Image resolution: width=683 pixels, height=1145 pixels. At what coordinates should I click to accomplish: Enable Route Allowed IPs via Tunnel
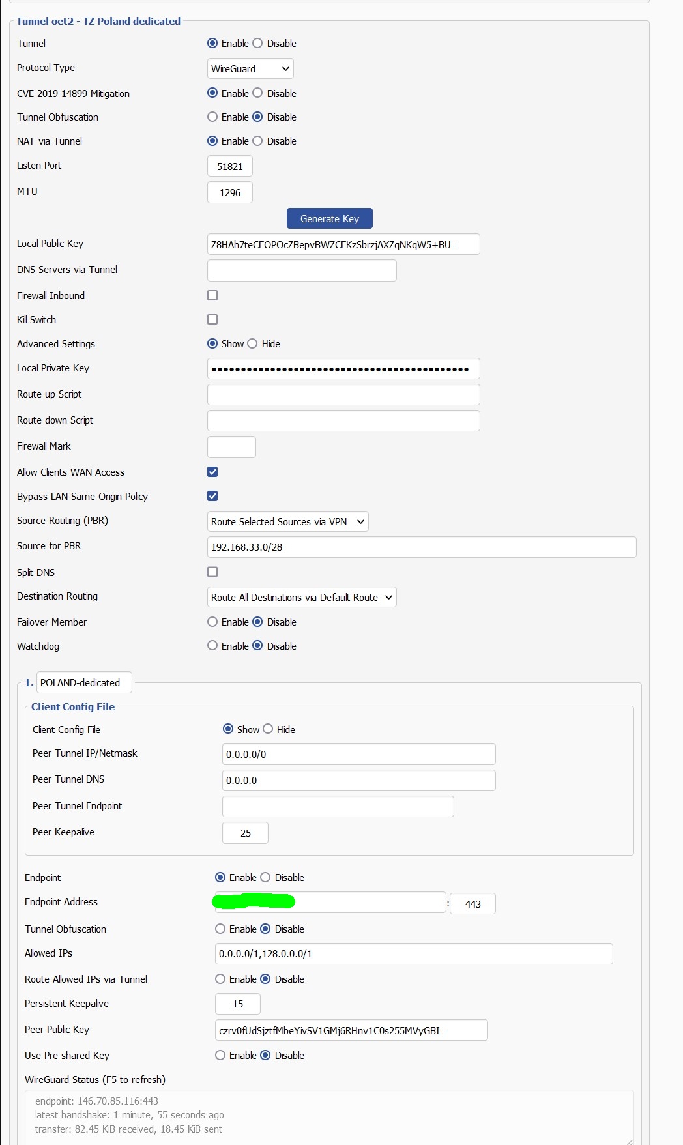tap(220, 979)
